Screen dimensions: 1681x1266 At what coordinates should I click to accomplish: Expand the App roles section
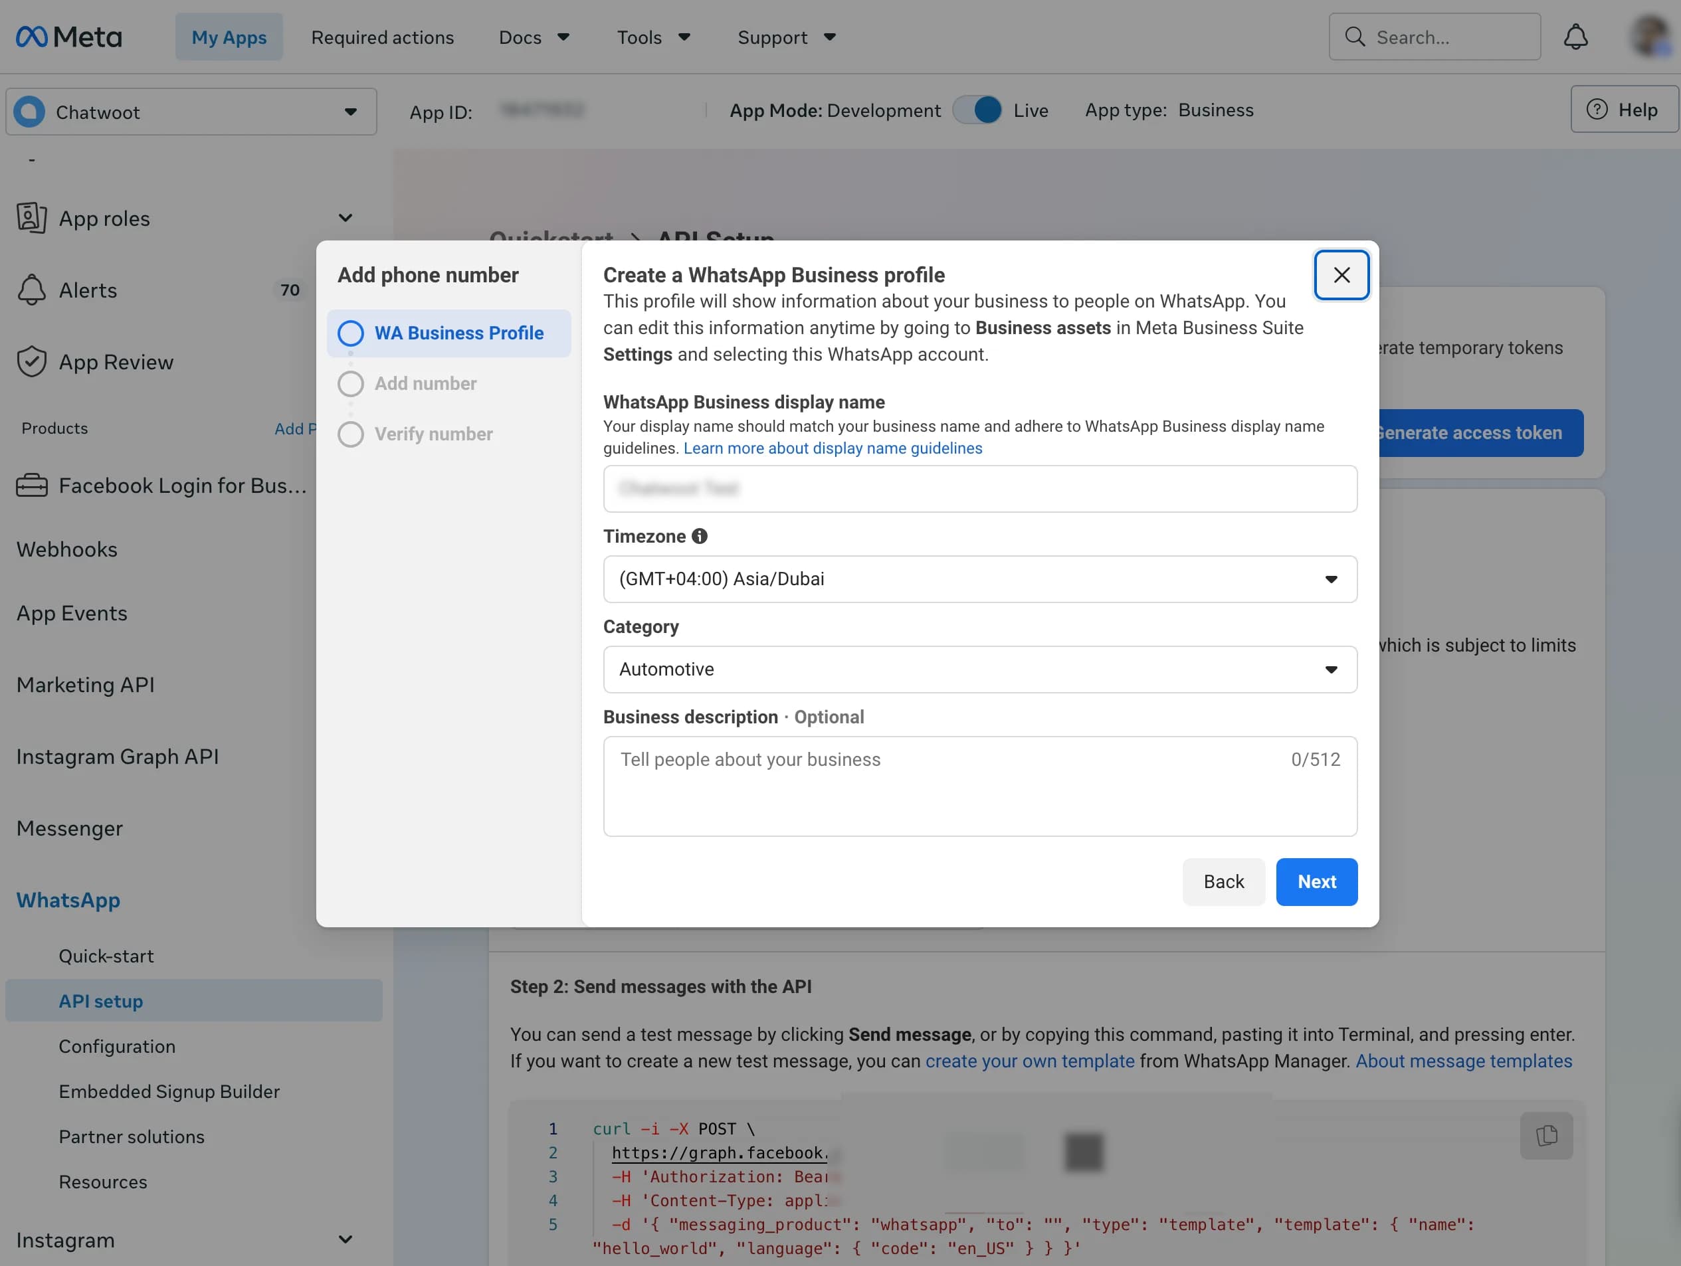(x=346, y=218)
